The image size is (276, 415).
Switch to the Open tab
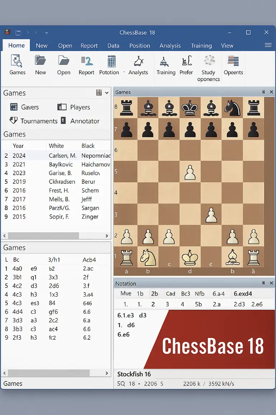tap(65, 45)
